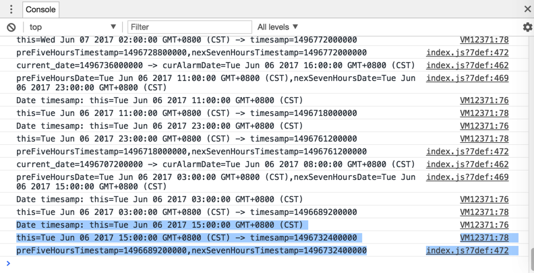534x273 pixels.
Task: Open index.js?7def:462 link for current_date=1496736000000
Action: click(x=467, y=65)
